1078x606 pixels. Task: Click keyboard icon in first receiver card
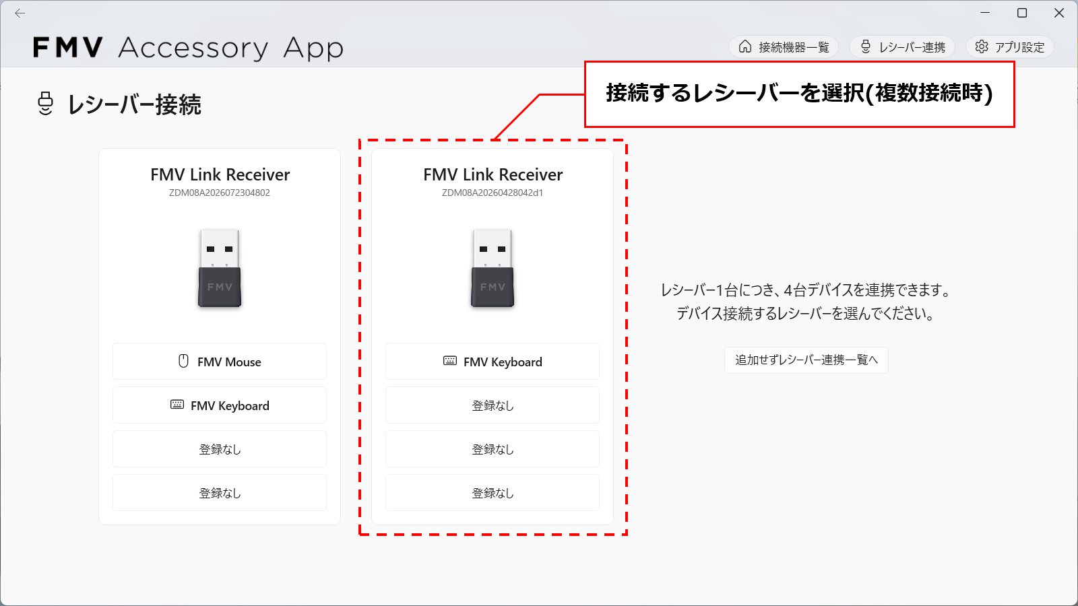point(177,405)
